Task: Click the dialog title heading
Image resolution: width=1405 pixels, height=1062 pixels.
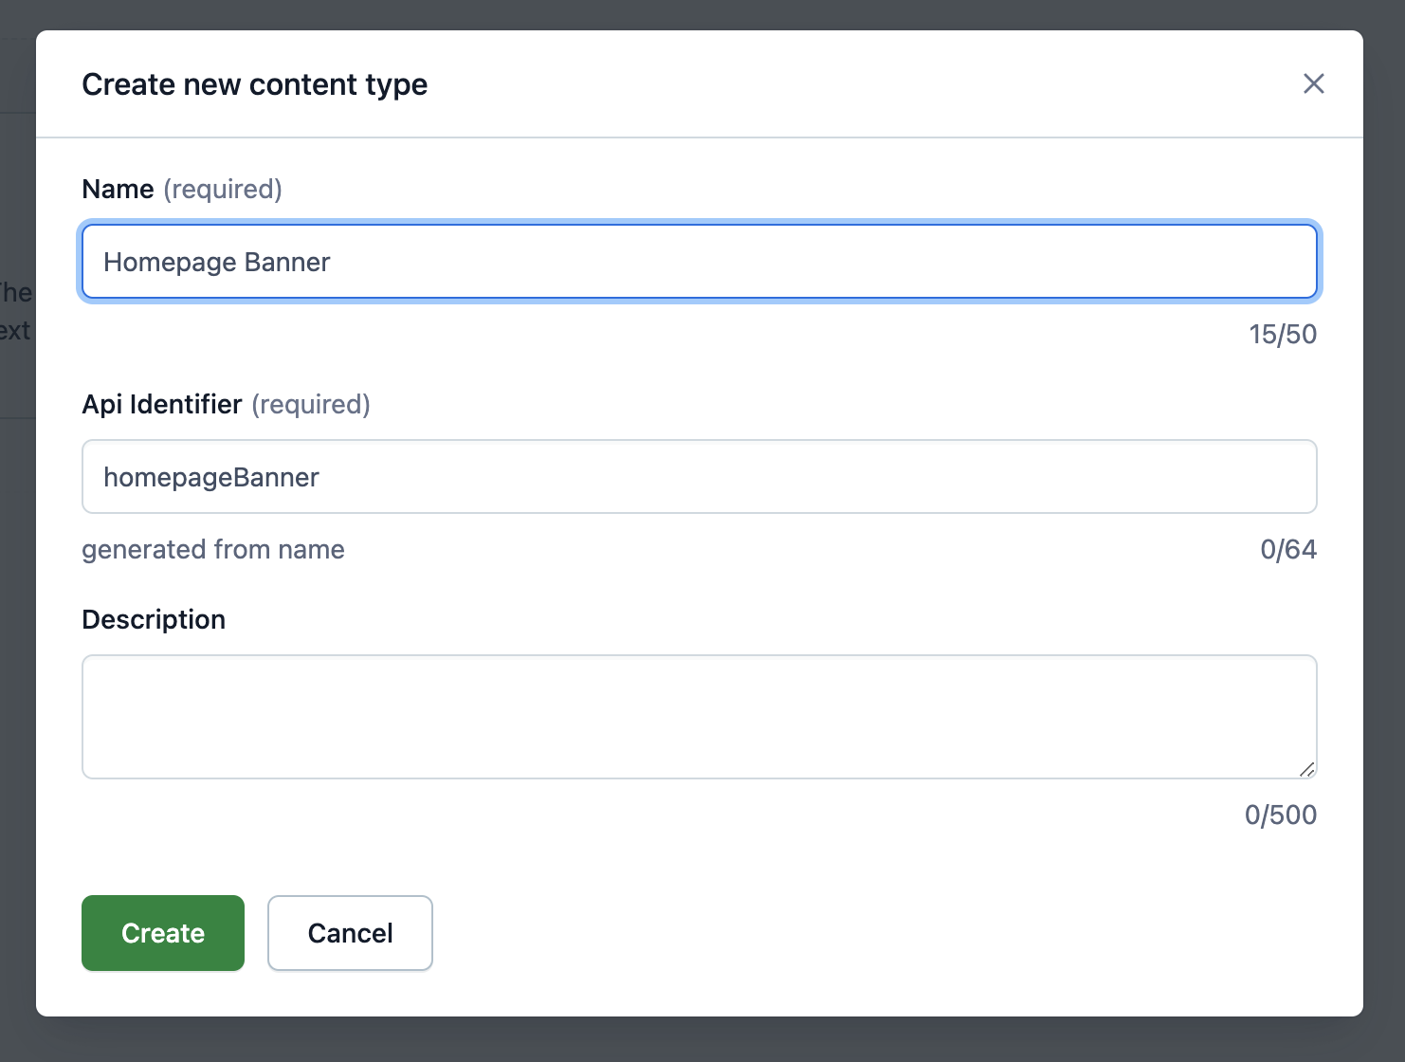Action: click(x=254, y=84)
